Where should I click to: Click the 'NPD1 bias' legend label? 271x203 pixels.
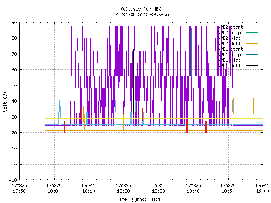229,60
